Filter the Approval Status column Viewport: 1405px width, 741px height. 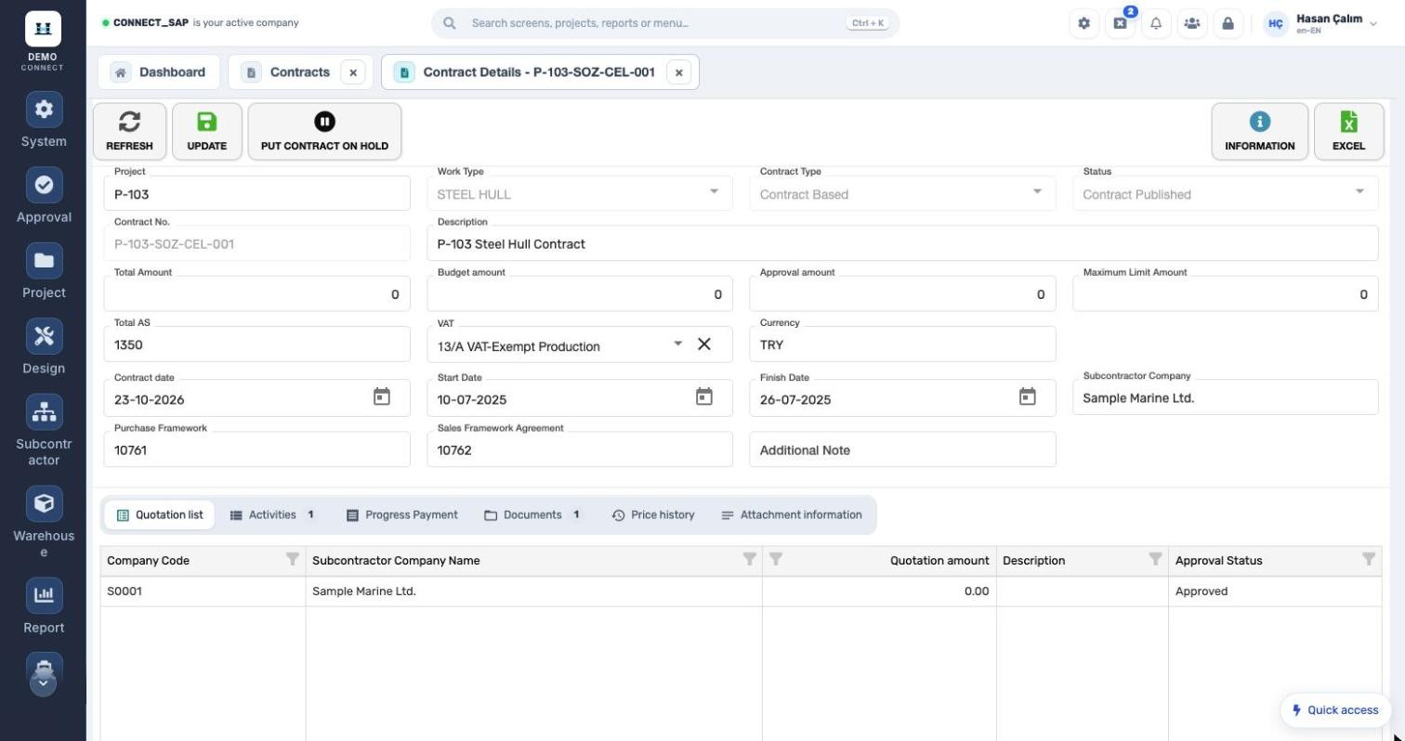(x=1369, y=559)
